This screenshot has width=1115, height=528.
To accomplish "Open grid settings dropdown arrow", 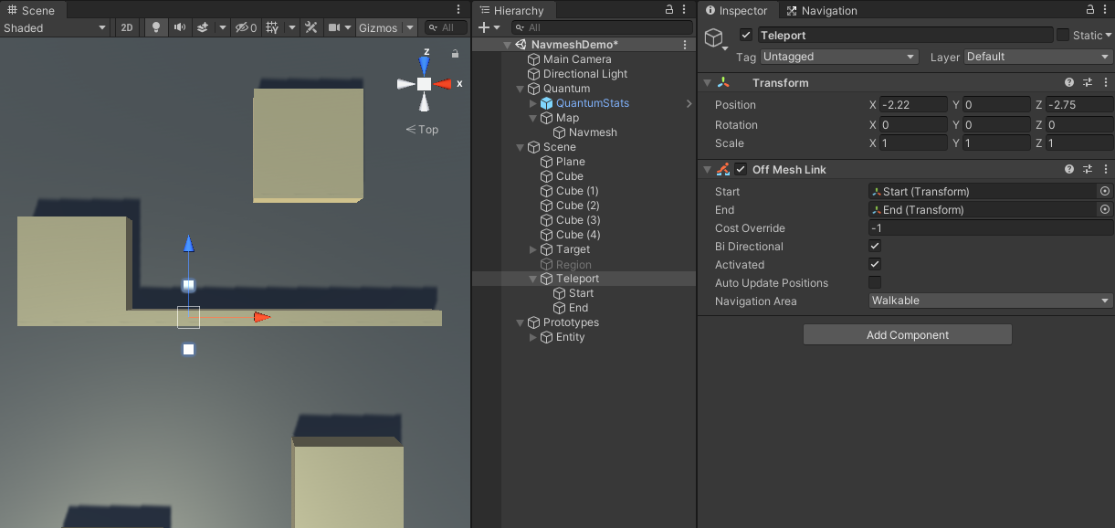I will click(292, 27).
